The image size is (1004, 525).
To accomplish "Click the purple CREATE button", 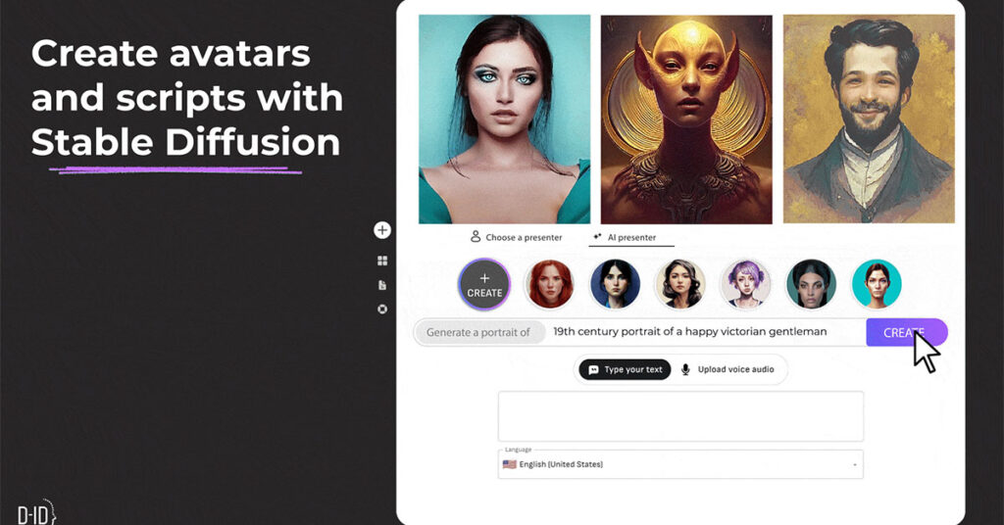I will tap(906, 332).
